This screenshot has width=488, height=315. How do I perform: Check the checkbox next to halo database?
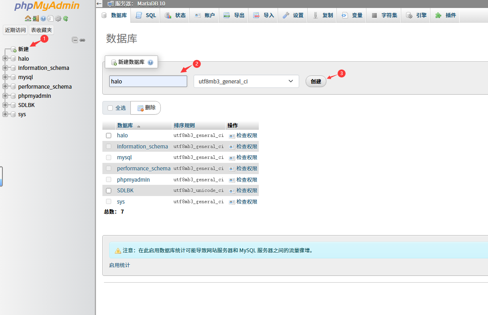pyautogui.click(x=108, y=135)
